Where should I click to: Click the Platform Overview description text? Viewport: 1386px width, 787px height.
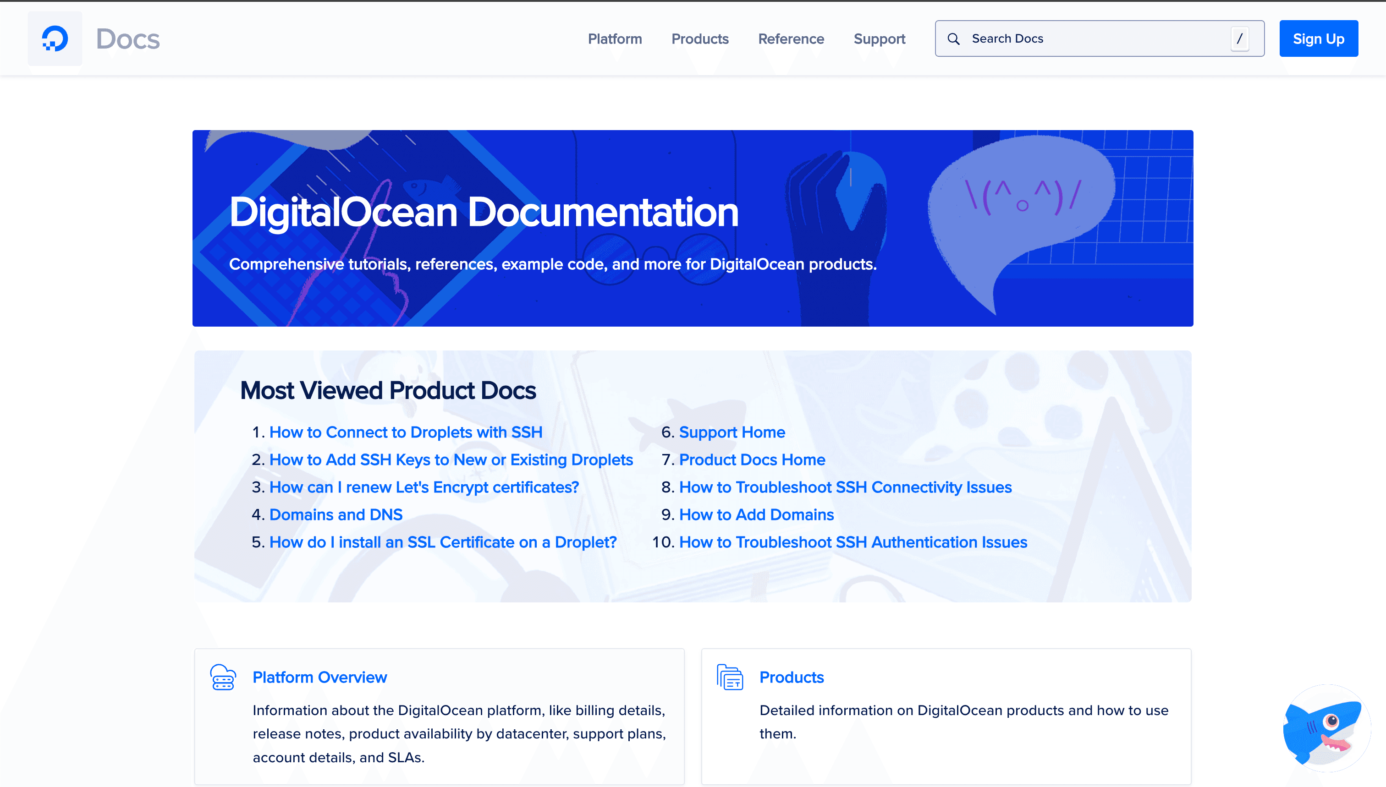point(459,733)
